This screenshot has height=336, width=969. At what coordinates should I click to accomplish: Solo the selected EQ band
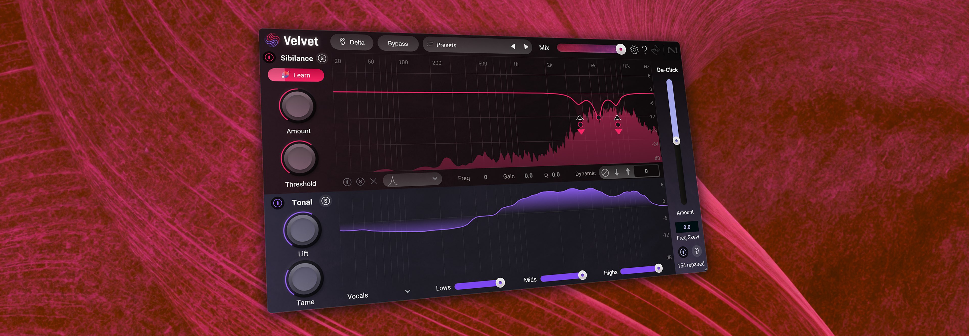[x=360, y=182]
